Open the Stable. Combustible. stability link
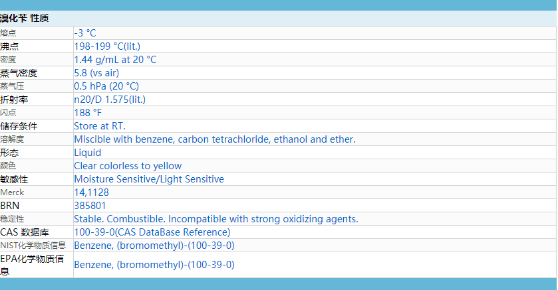The height and width of the screenshot is (290, 558). [x=216, y=219]
